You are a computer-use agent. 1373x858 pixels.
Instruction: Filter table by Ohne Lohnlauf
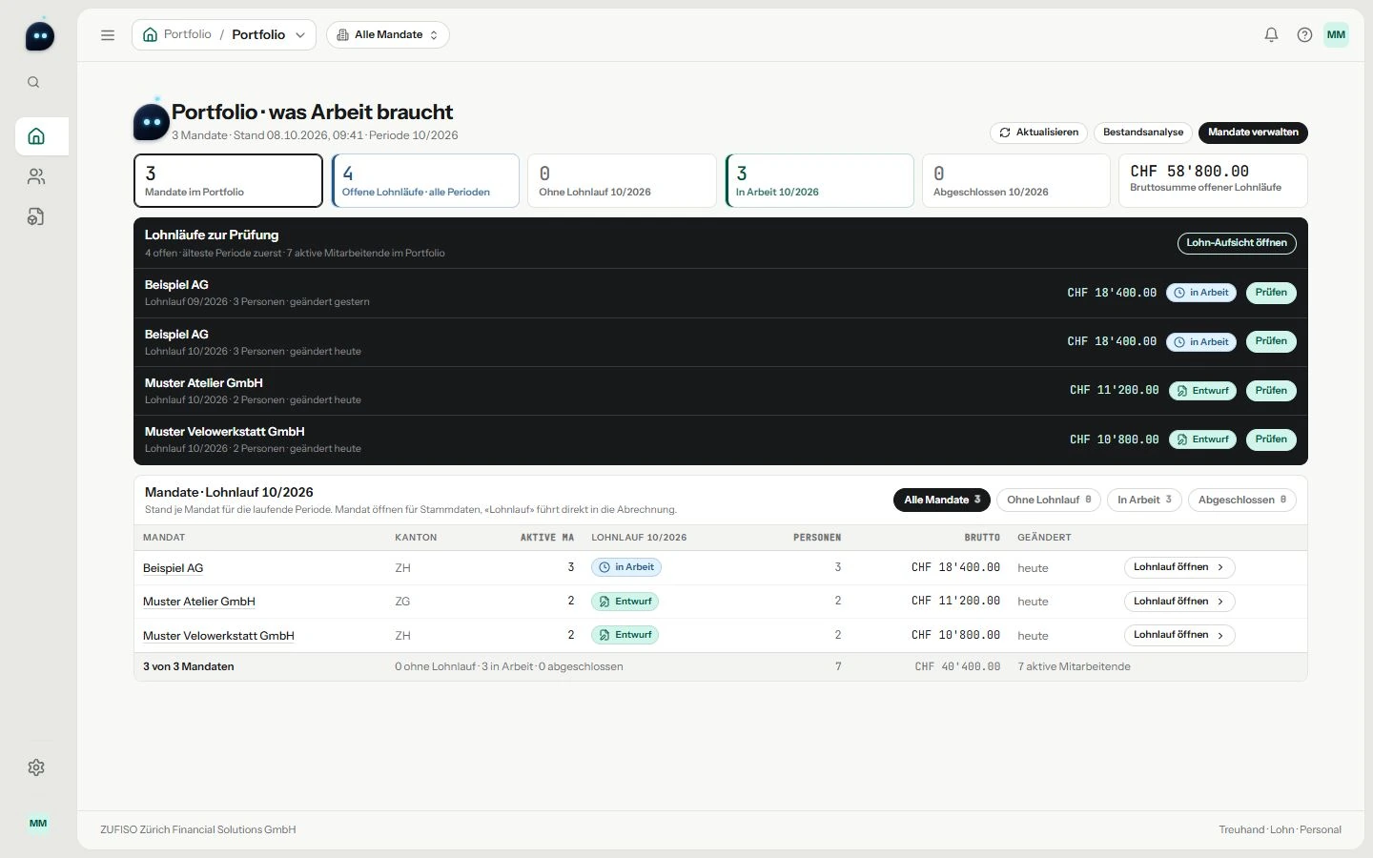[x=1049, y=500]
